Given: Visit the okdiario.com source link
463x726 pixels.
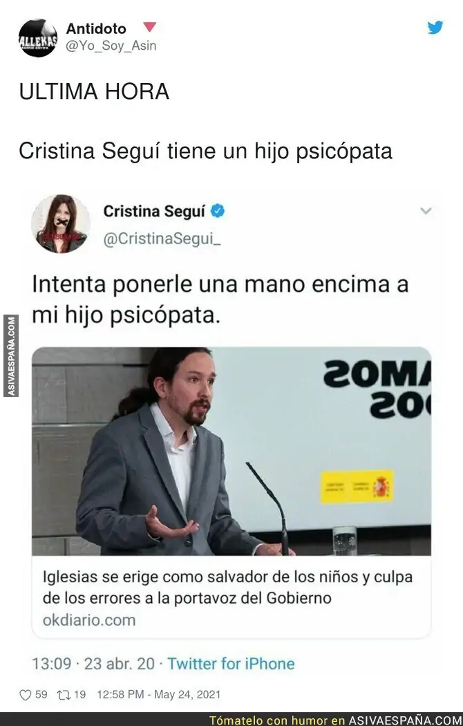Looking at the screenshot, I should point(89,620).
